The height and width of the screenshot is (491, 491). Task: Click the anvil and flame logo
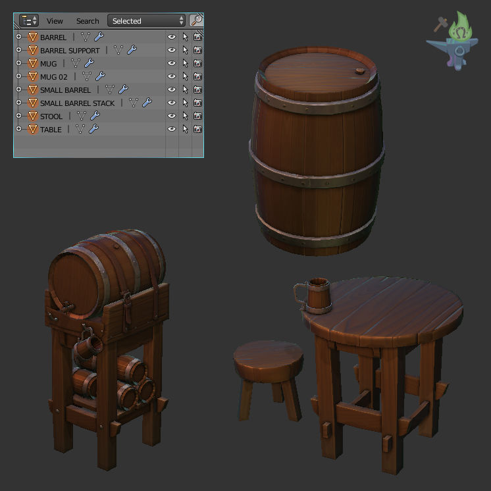(452, 41)
